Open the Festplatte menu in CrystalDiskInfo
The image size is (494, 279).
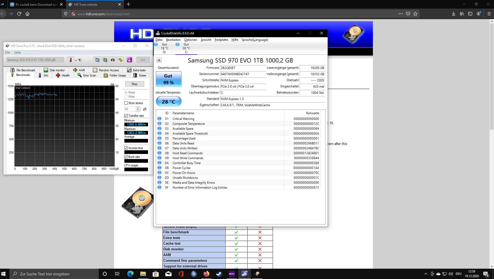tap(221, 40)
